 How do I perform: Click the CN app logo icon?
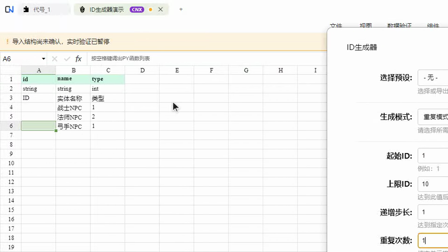(9, 9)
